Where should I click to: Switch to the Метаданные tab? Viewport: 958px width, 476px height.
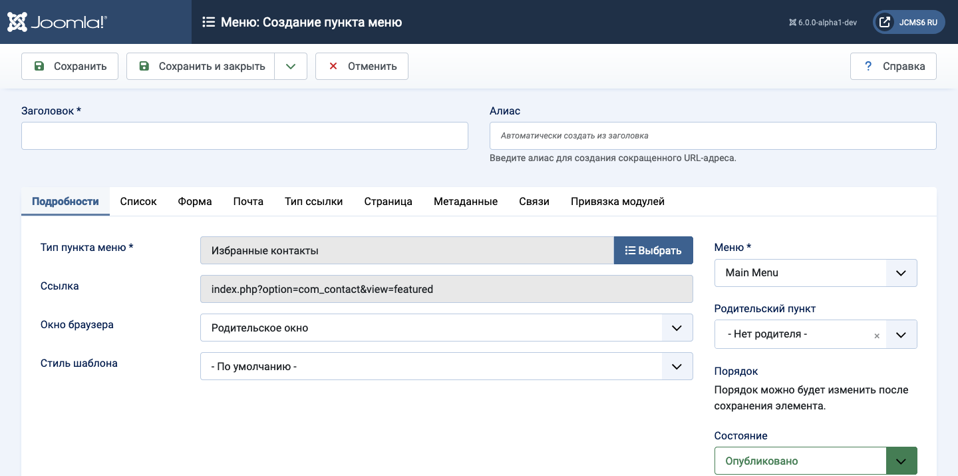click(x=465, y=201)
